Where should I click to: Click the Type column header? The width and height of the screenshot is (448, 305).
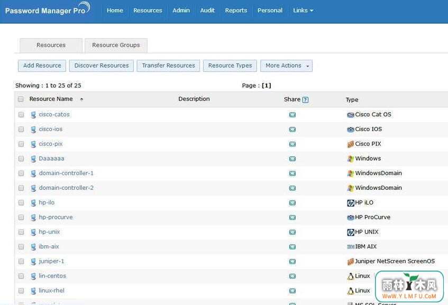pos(352,100)
